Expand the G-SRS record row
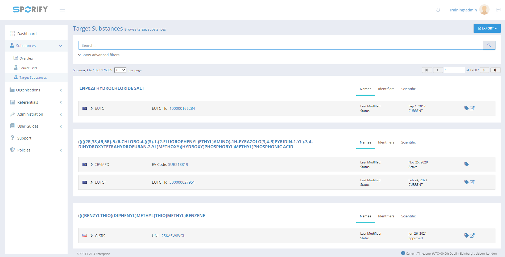Image resolution: width=505 pixels, height=257 pixels. click(x=92, y=236)
